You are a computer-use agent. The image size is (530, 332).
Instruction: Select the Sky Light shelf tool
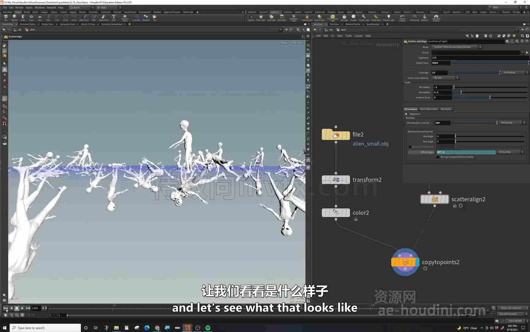[x=344, y=18]
